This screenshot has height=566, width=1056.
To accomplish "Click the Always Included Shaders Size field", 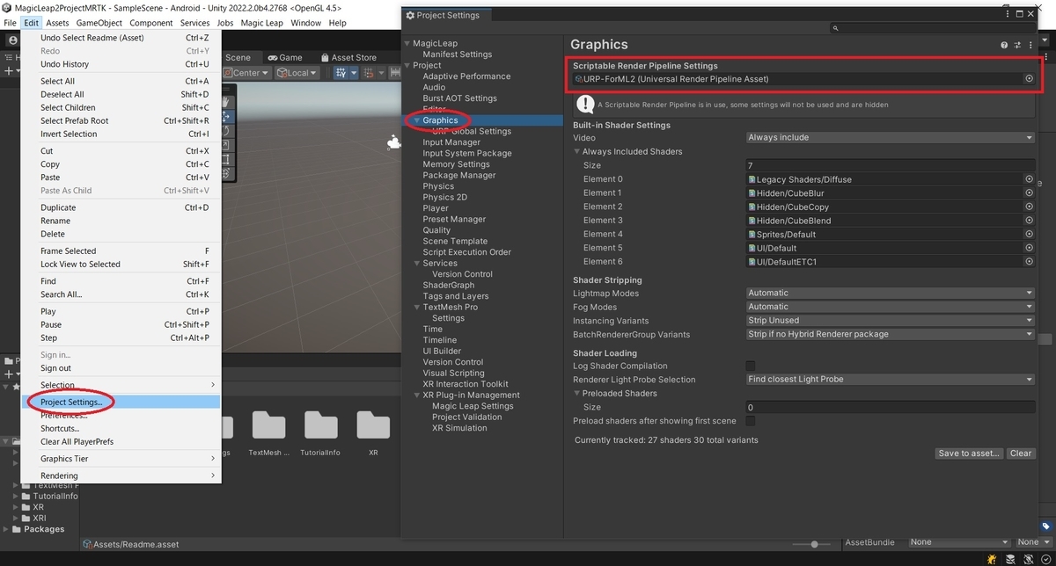I will click(890, 165).
